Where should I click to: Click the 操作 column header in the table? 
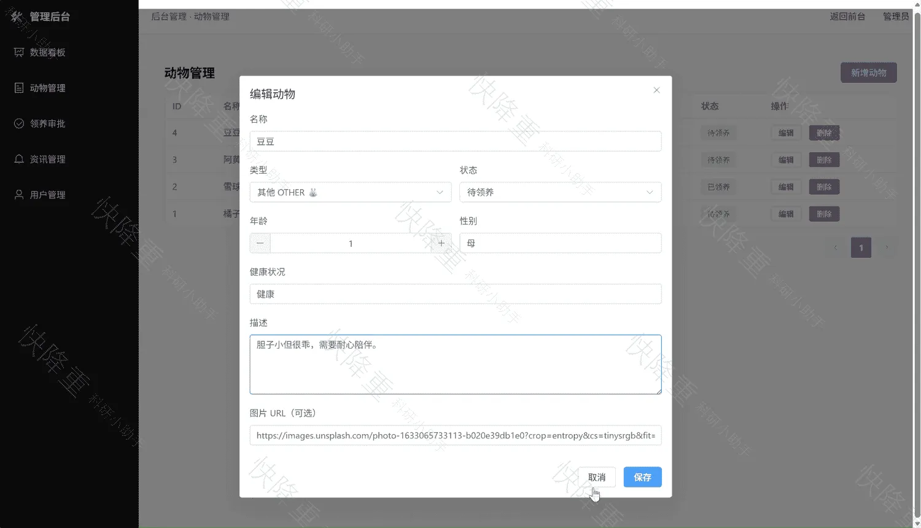tap(780, 106)
